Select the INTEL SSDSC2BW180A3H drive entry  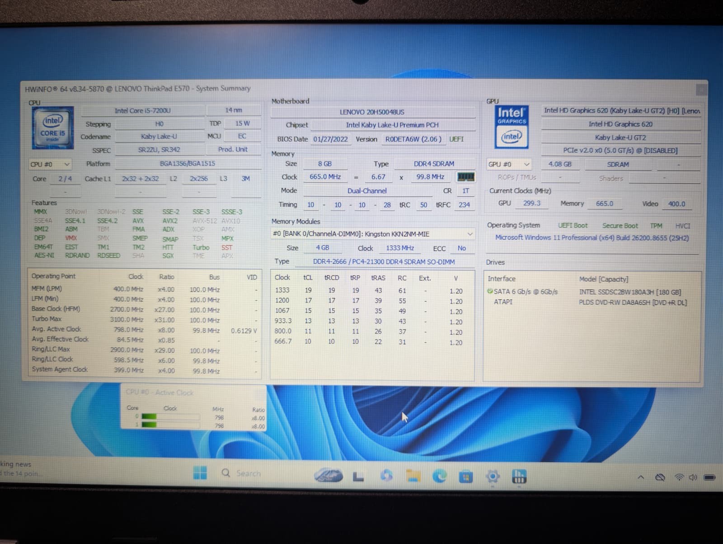(592, 292)
